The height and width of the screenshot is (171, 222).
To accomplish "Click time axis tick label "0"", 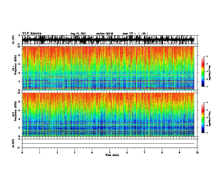I will point(22,153).
